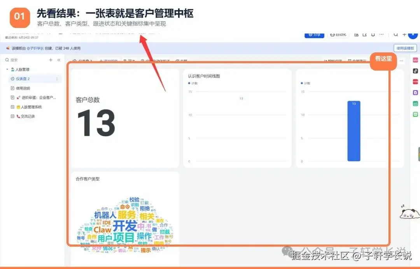Select the 仪表盘 2 sidebar item
The width and height of the screenshot is (420, 269).
[x=35, y=79]
